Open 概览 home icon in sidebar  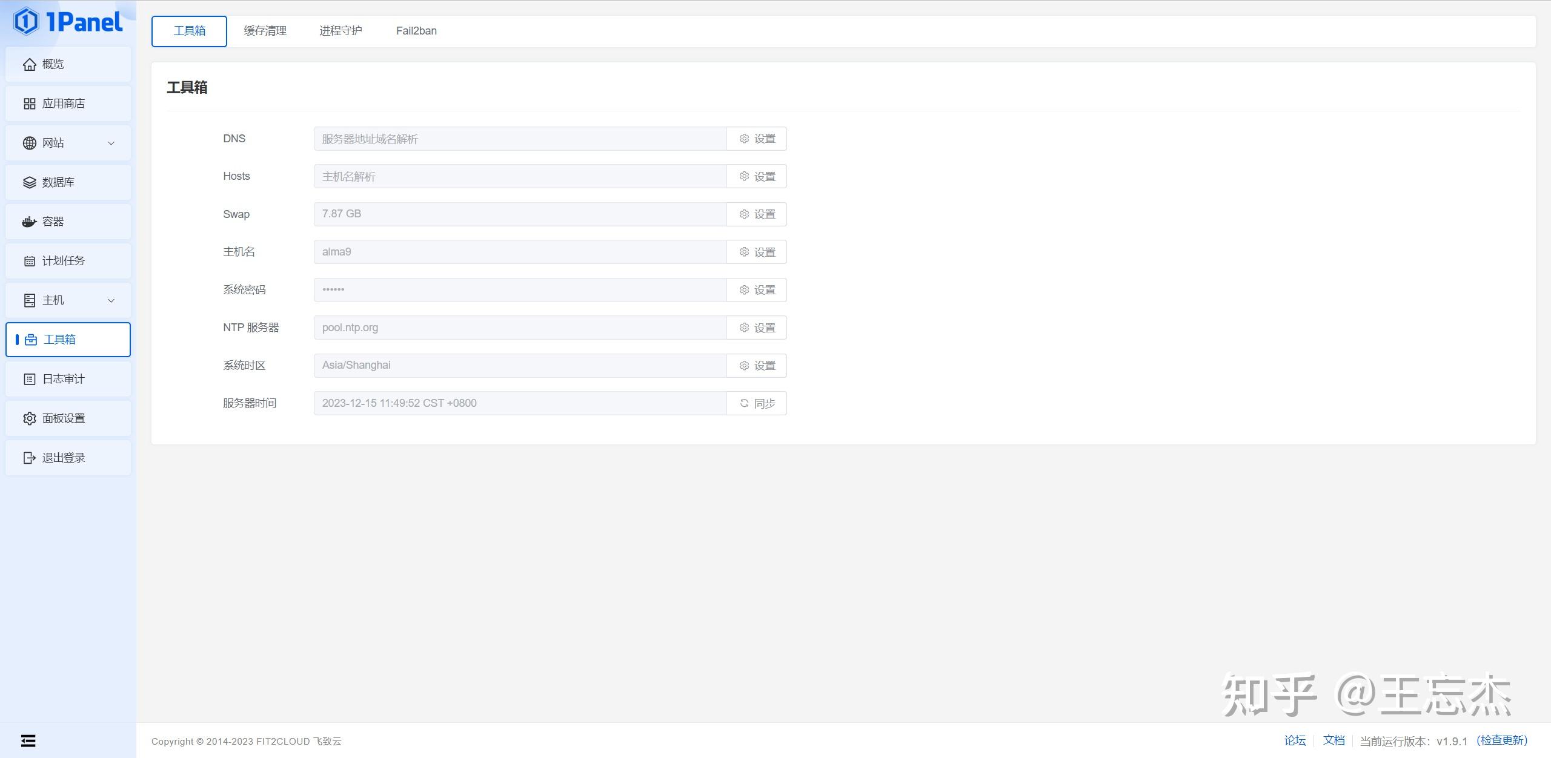(x=29, y=64)
